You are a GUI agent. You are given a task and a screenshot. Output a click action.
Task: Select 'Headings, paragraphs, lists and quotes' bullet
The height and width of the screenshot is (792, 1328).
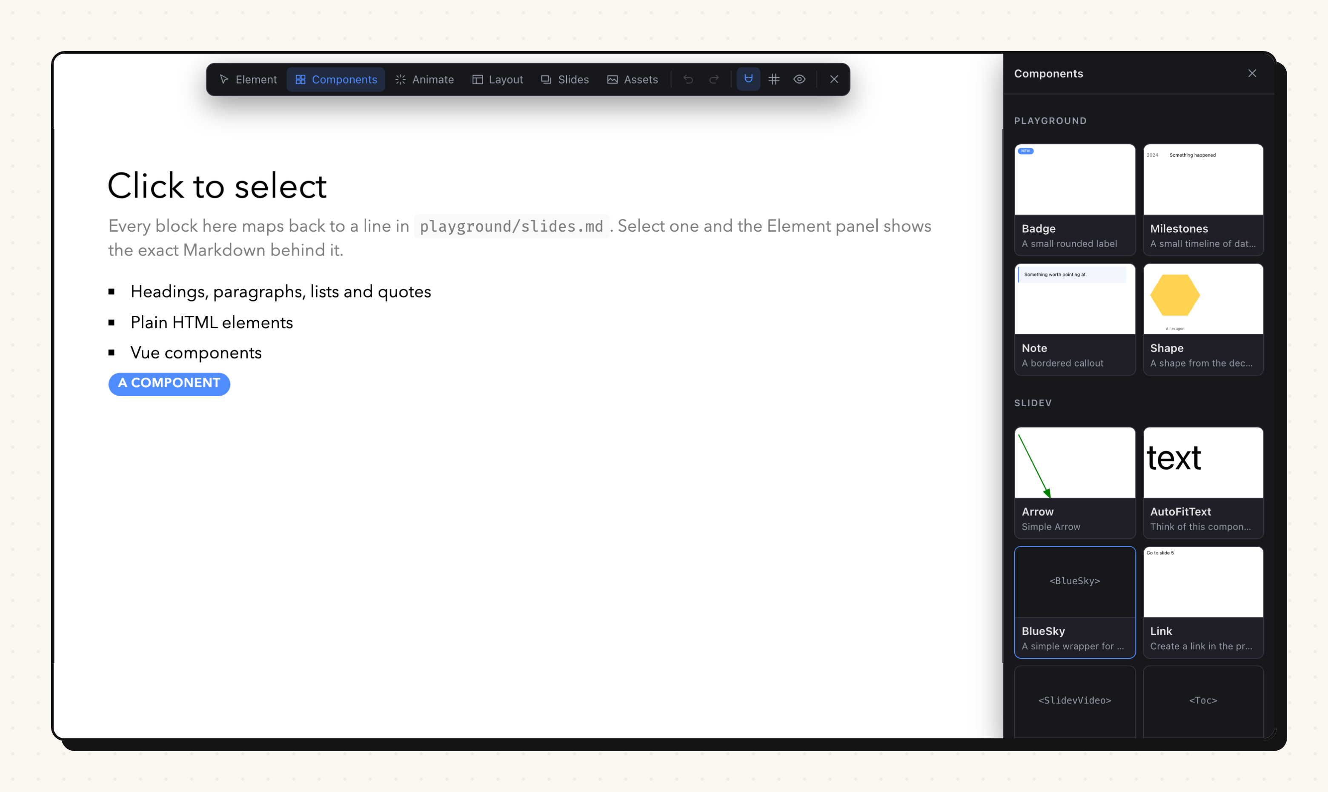(x=280, y=292)
